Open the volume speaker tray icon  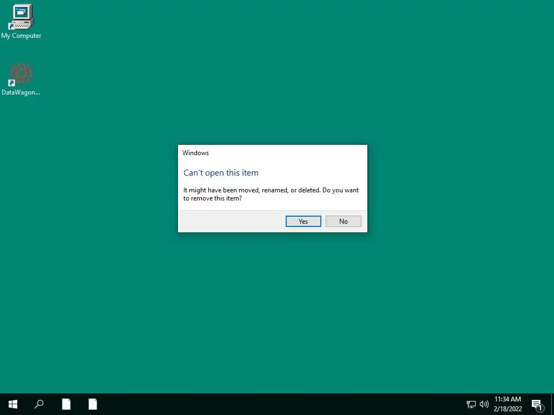pyautogui.click(x=484, y=404)
